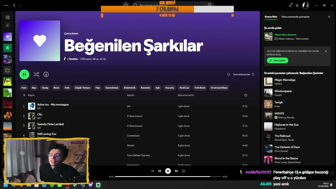The width and height of the screenshot is (336, 189).
Task: Open the now playing Mein Herz brennt
Action: click(x=285, y=35)
